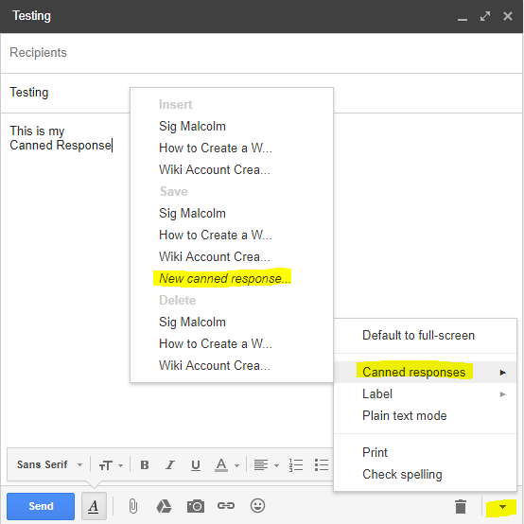Open the more options arrow menu
This screenshot has height=524, width=524.
[x=502, y=507]
